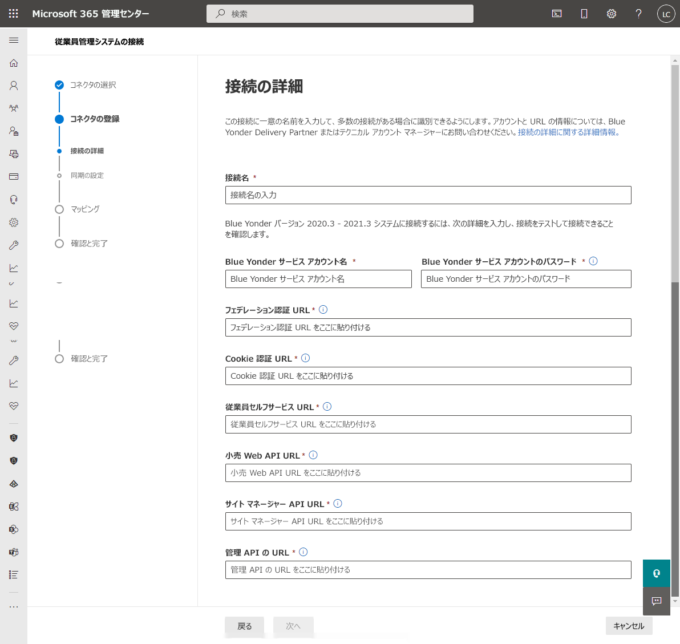
Task: Show info for Cookie 認証 URL
Action: [305, 358]
